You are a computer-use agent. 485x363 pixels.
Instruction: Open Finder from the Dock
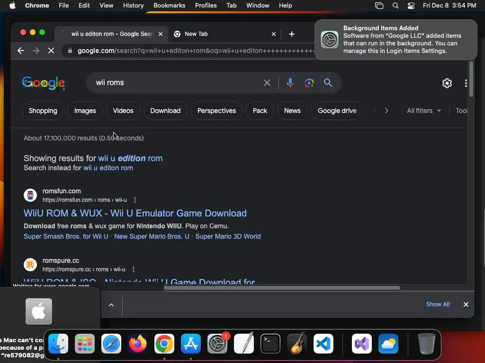pos(58,344)
